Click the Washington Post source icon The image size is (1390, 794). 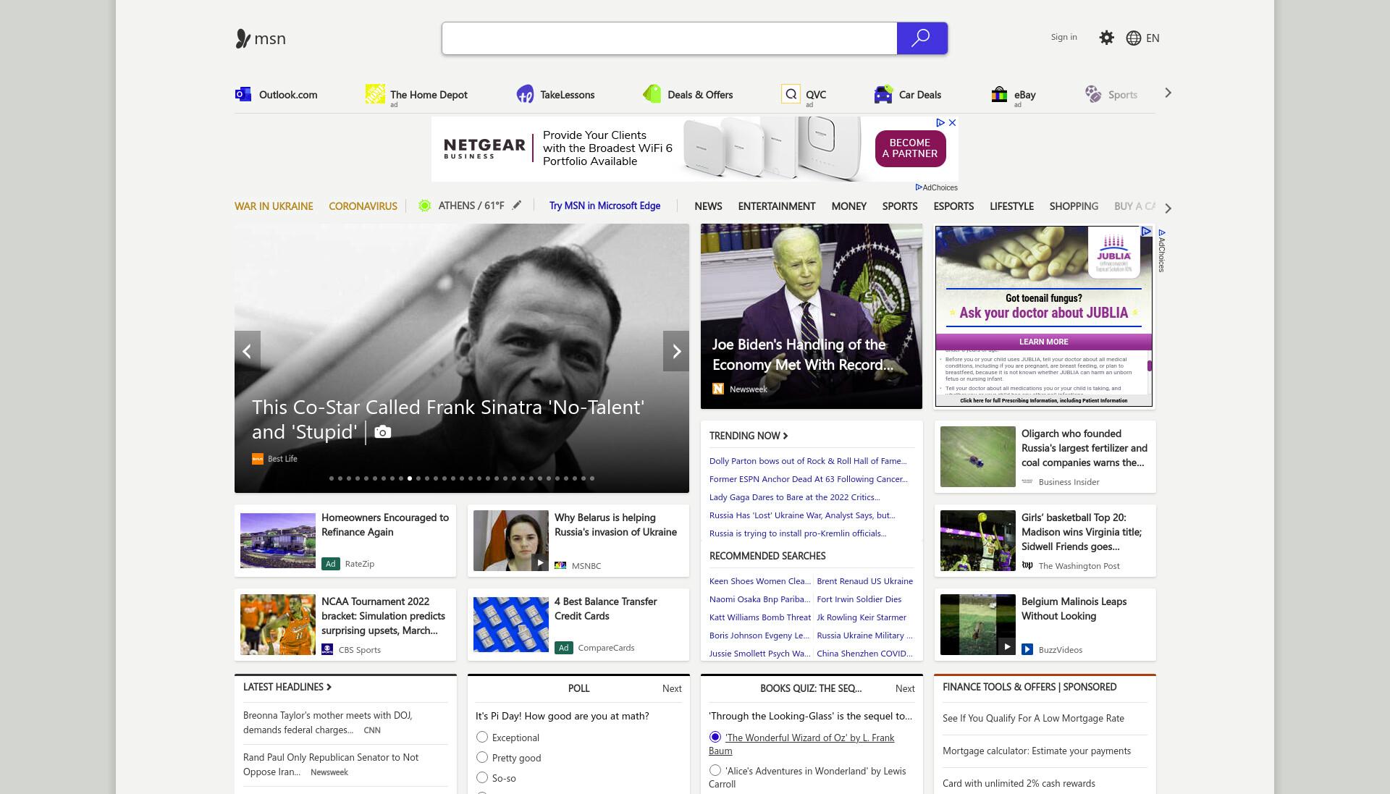coord(1027,565)
